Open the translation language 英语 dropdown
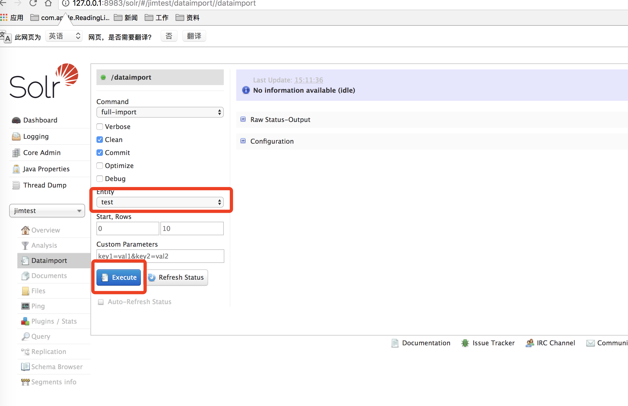 pos(64,36)
